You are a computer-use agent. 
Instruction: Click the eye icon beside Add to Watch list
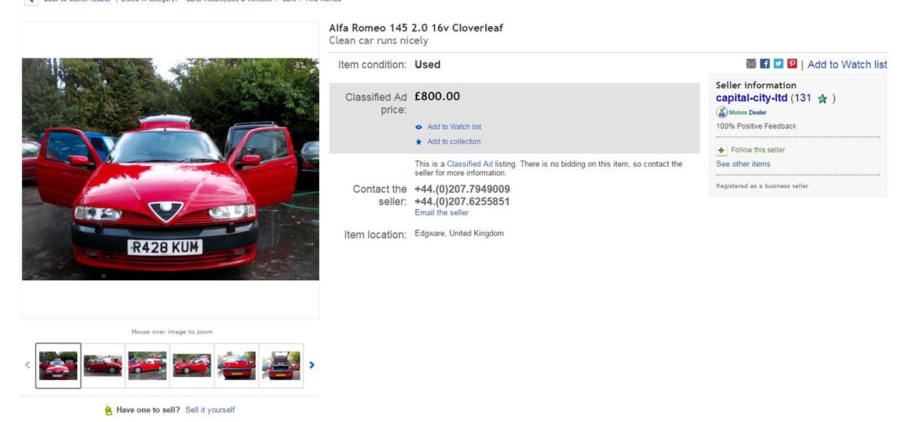(x=419, y=127)
